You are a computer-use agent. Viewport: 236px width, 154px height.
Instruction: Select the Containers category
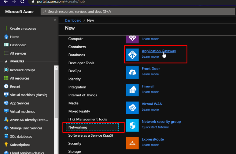[x=77, y=47]
